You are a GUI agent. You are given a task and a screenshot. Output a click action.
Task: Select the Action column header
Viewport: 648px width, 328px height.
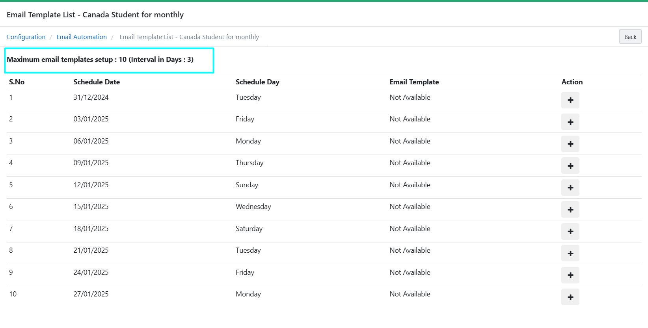click(572, 82)
